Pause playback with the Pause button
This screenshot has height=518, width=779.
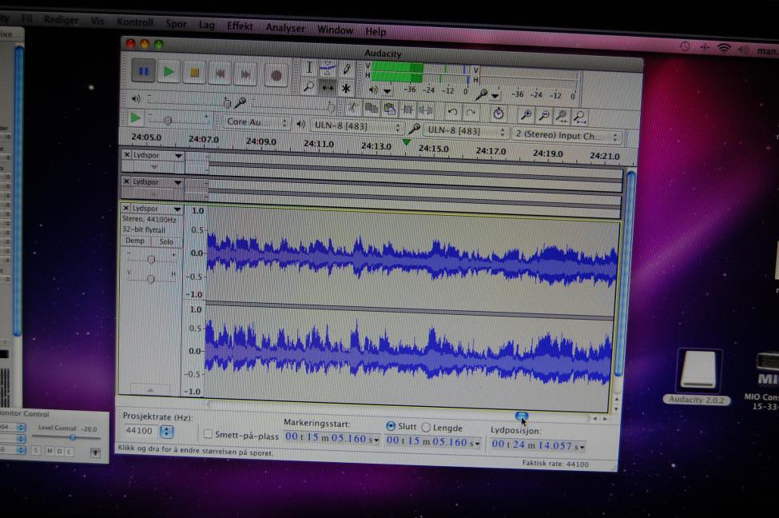(143, 72)
